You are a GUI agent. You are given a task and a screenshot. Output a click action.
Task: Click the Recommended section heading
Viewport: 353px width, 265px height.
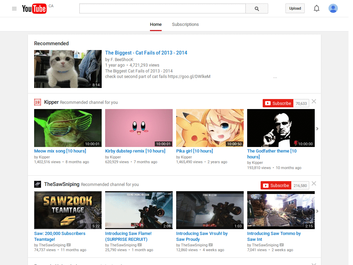(x=51, y=43)
